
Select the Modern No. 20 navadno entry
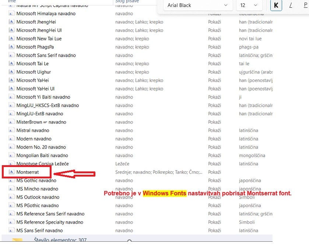point(41,147)
